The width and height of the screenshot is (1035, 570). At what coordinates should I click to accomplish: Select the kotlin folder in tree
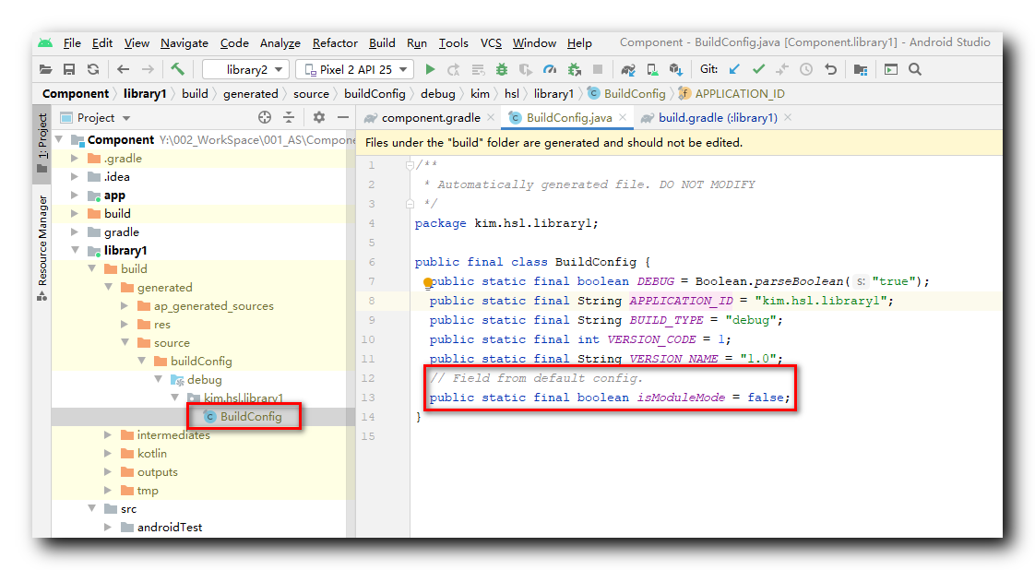click(x=152, y=453)
